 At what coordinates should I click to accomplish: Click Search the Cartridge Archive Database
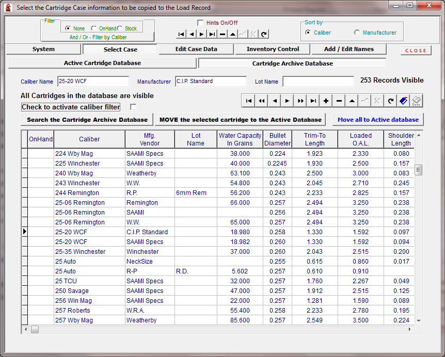click(87, 120)
